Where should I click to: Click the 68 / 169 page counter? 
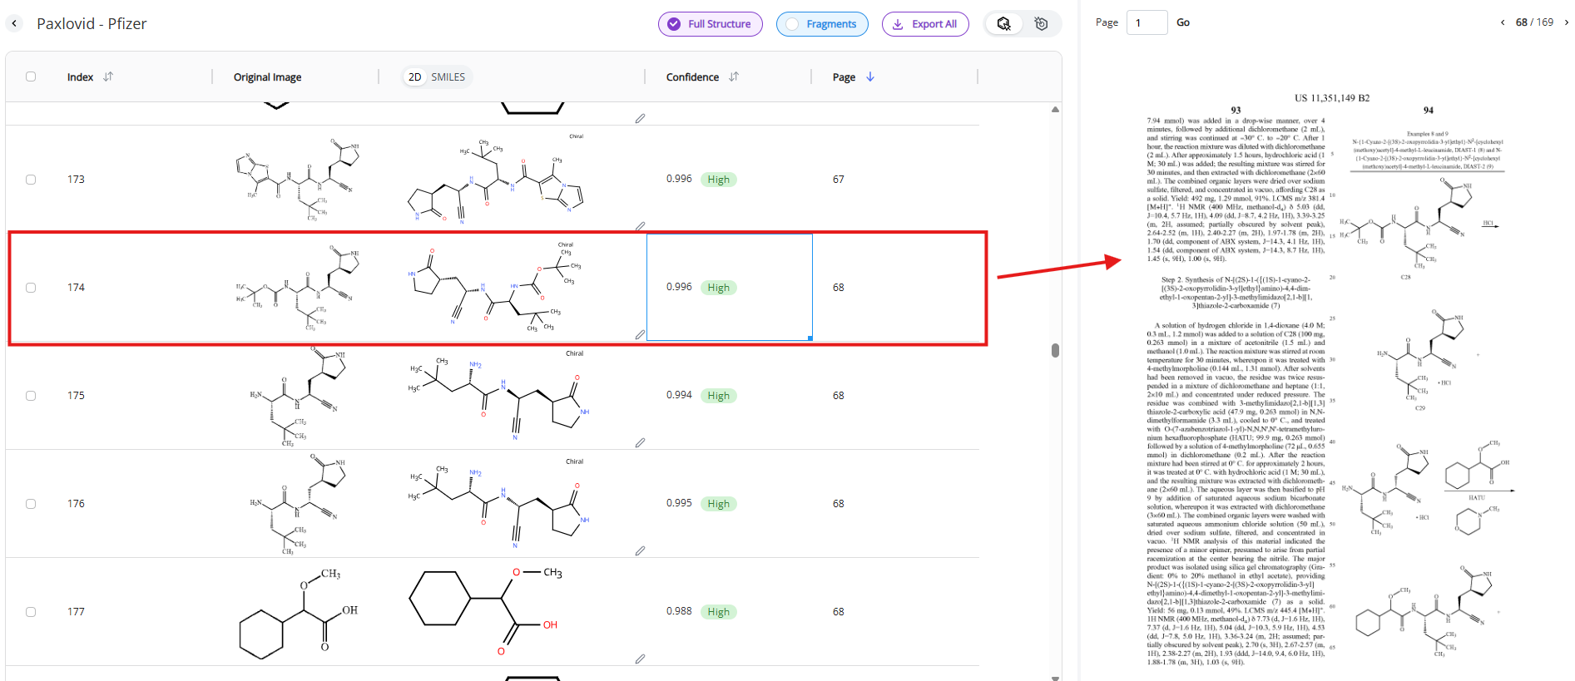[x=1534, y=22]
